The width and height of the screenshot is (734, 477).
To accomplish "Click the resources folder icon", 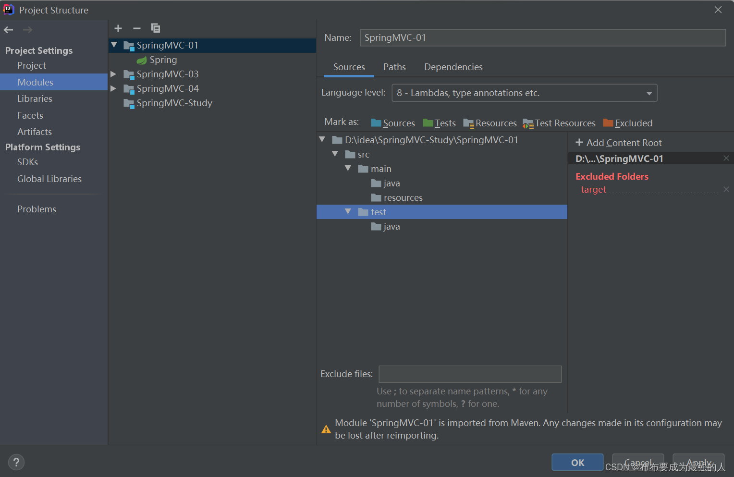I will click(x=376, y=197).
